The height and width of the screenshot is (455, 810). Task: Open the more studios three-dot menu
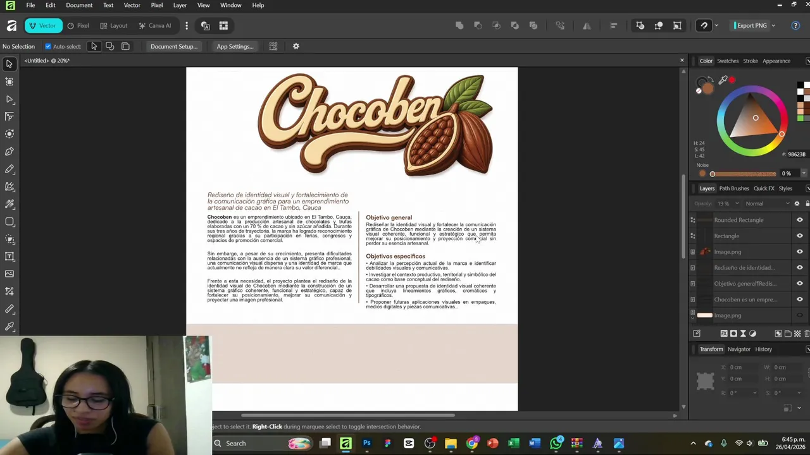coord(186,26)
